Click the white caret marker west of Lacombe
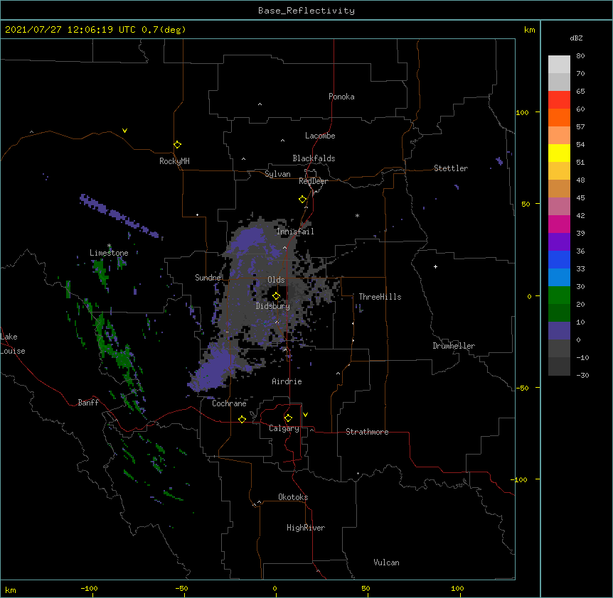The image size is (613, 598). click(x=282, y=141)
